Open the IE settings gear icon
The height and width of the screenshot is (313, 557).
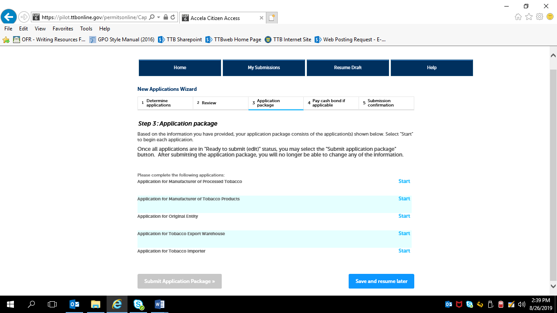540,17
